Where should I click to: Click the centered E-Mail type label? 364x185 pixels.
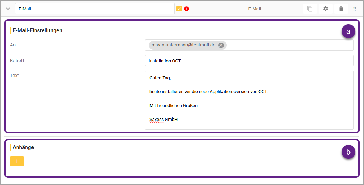pyautogui.click(x=254, y=9)
